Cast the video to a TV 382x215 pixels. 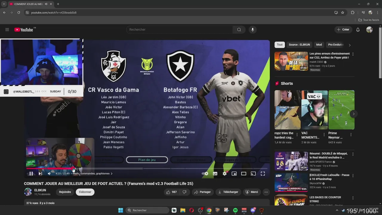pos(253,173)
